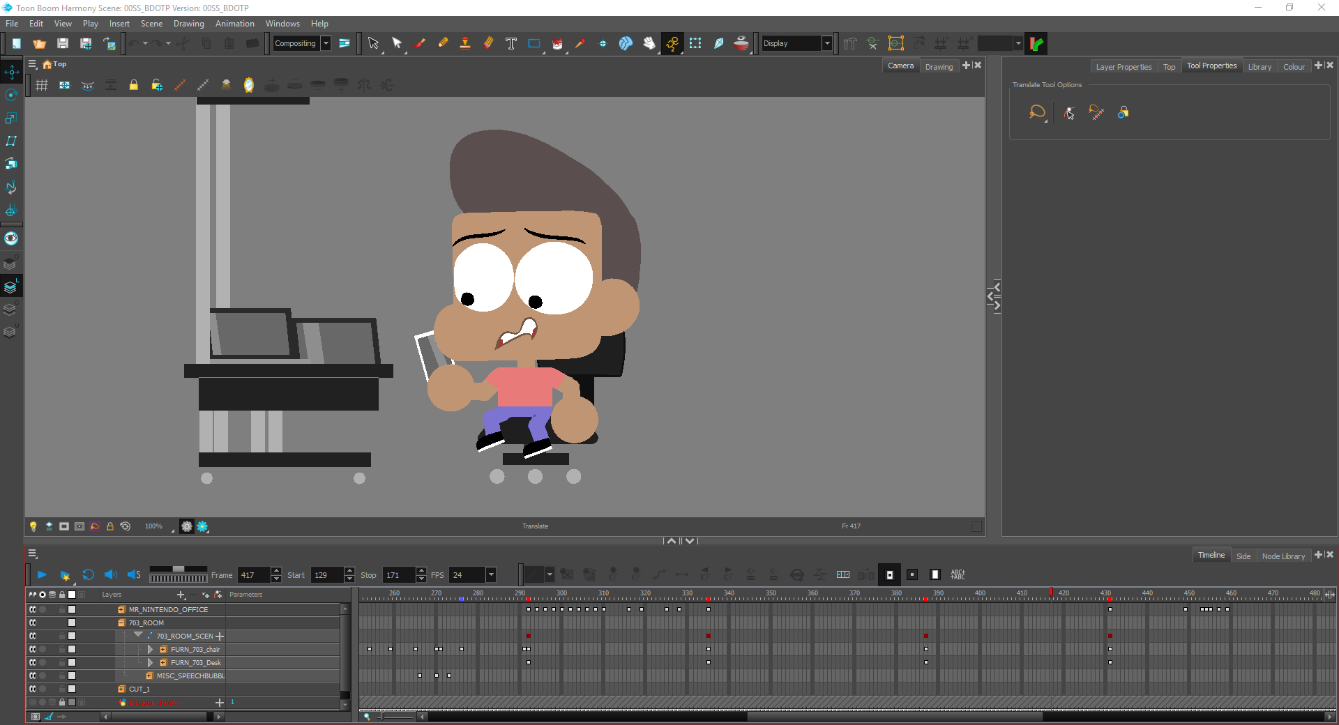
Task: Toggle the lock on InstagramSafety layer
Action: (x=62, y=702)
